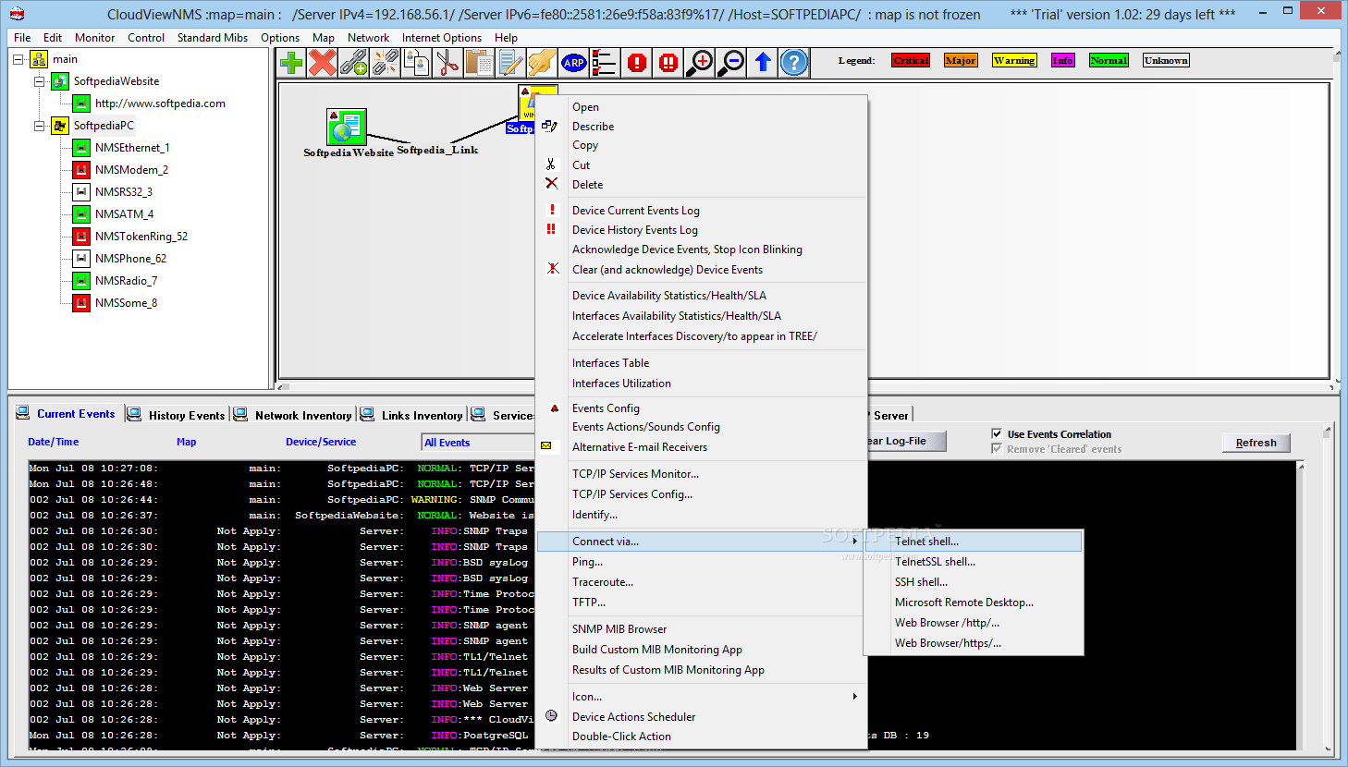
Task: Click the blue question mark help icon
Action: click(794, 63)
